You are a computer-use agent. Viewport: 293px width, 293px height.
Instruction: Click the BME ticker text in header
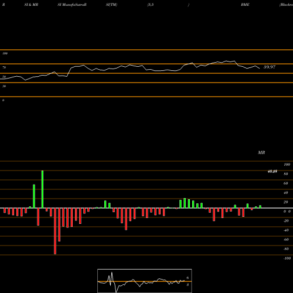[x=245, y=5]
